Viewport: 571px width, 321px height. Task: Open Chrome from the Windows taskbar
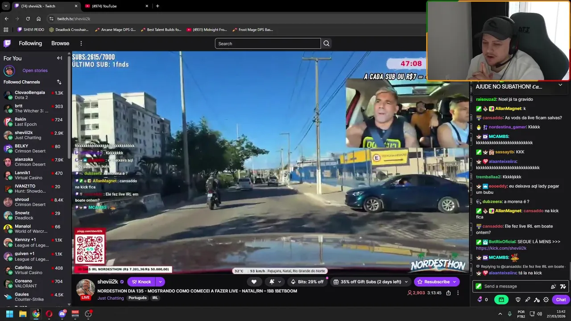(36, 314)
